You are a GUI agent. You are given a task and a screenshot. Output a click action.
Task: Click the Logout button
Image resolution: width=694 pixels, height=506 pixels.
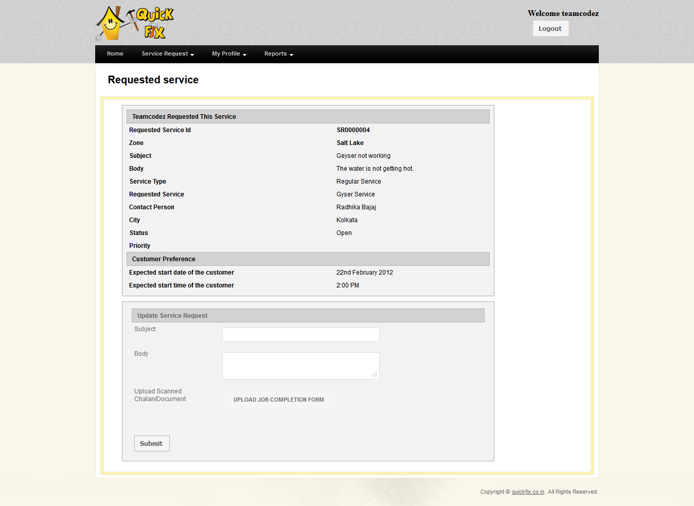550,29
